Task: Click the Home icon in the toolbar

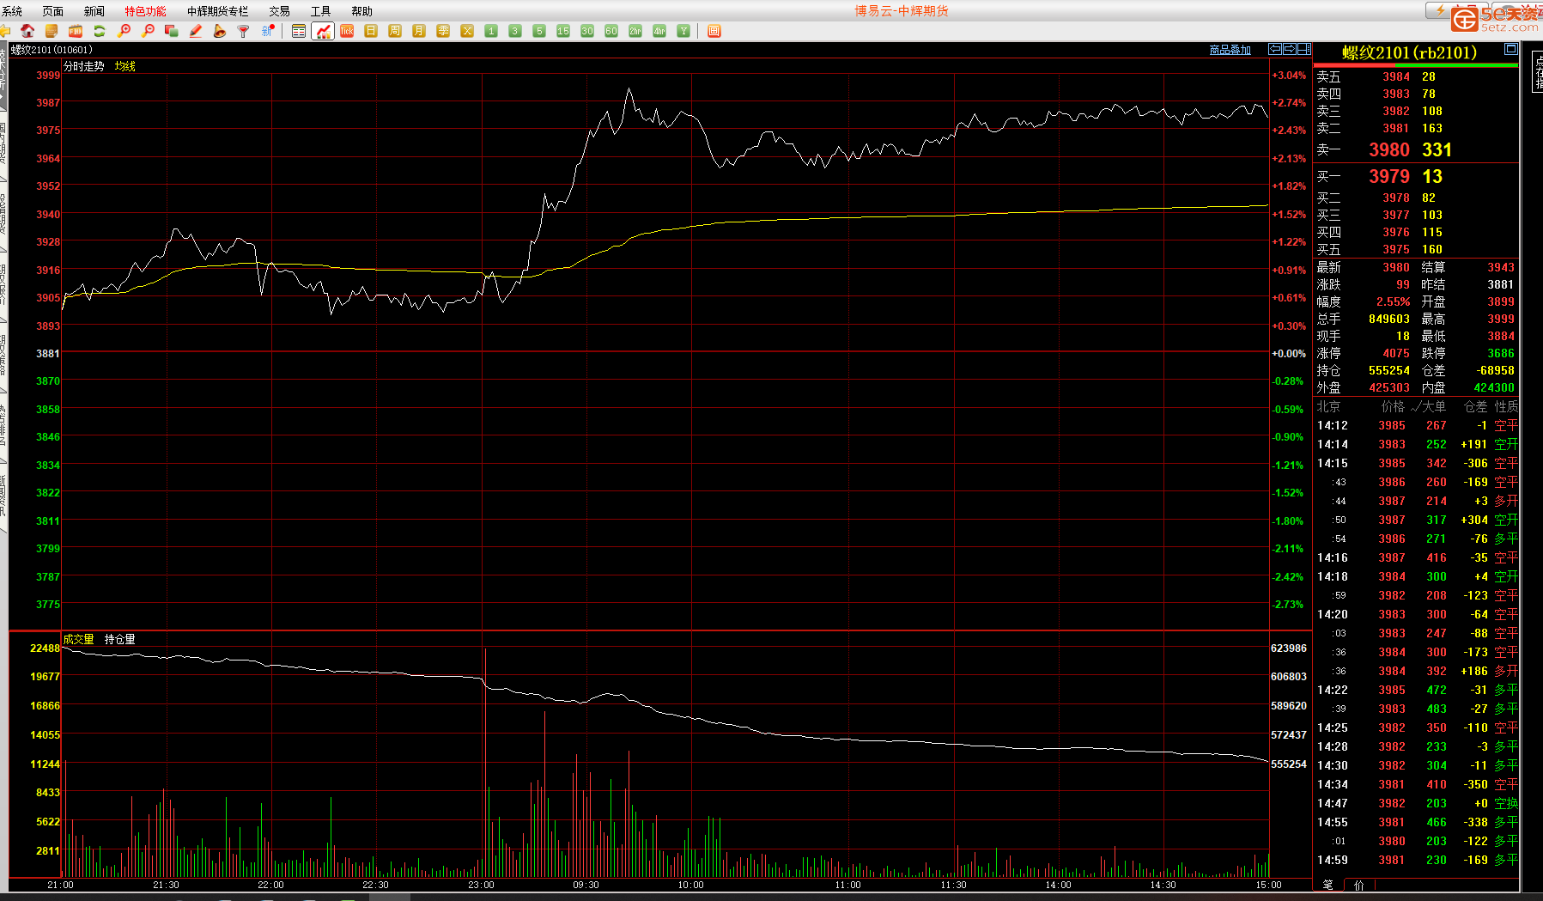Action: pos(27,31)
